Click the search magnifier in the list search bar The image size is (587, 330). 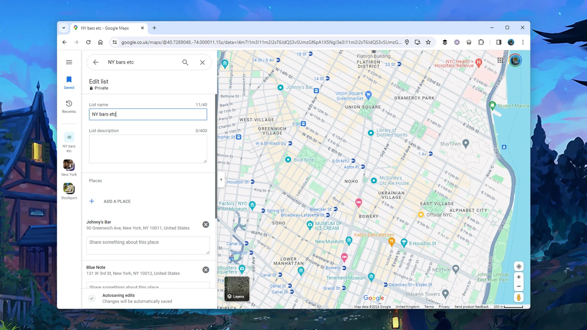tap(185, 62)
